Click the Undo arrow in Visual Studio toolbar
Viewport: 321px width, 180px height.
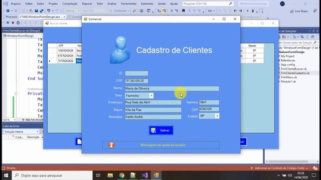pyautogui.click(x=48, y=11)
